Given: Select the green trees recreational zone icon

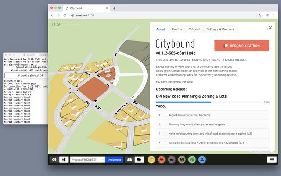Looking at the screenshot, I should coord(192,159).
